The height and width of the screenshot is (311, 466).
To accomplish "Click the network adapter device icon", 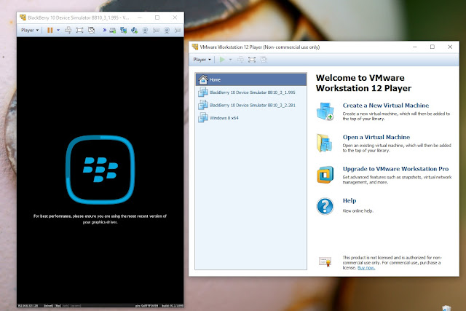I will [123, 30].
